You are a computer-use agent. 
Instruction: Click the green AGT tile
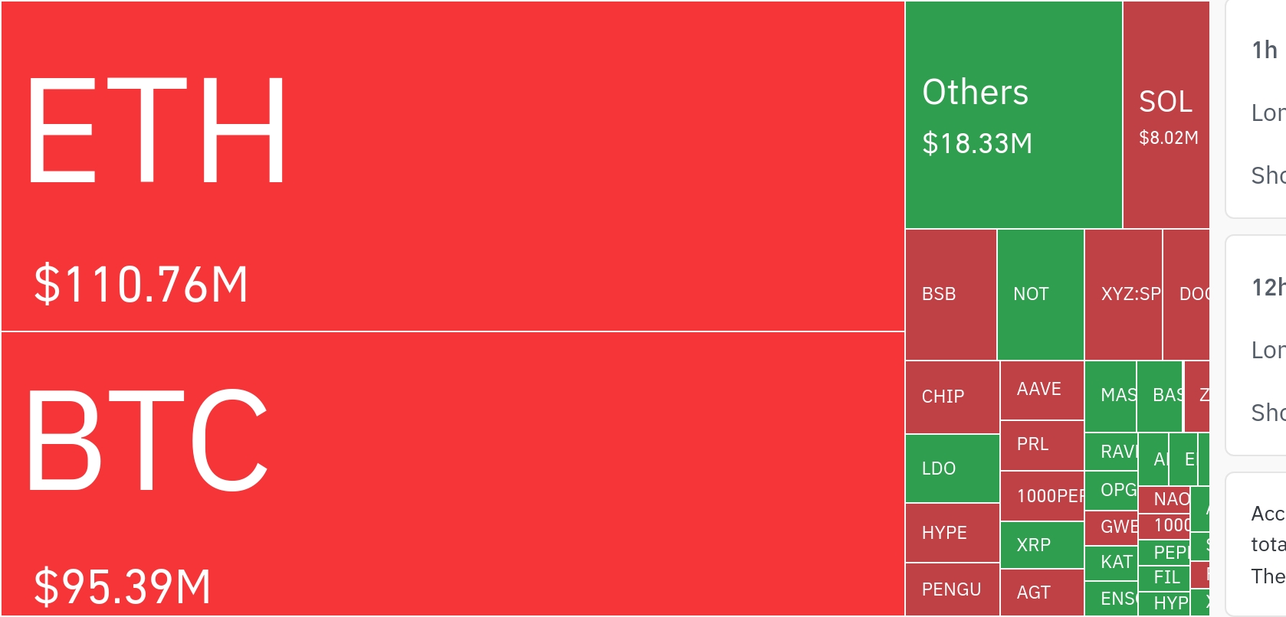point(1042,593)
